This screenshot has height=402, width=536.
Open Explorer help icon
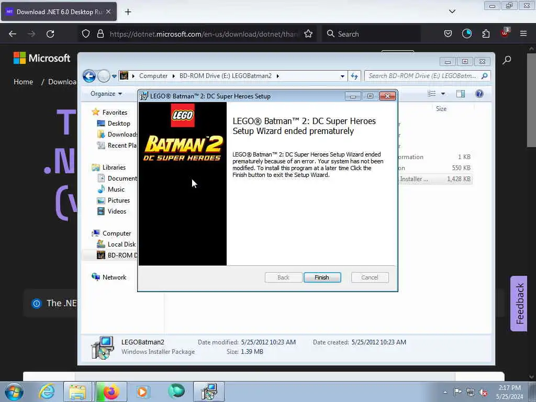click(479, 94)
